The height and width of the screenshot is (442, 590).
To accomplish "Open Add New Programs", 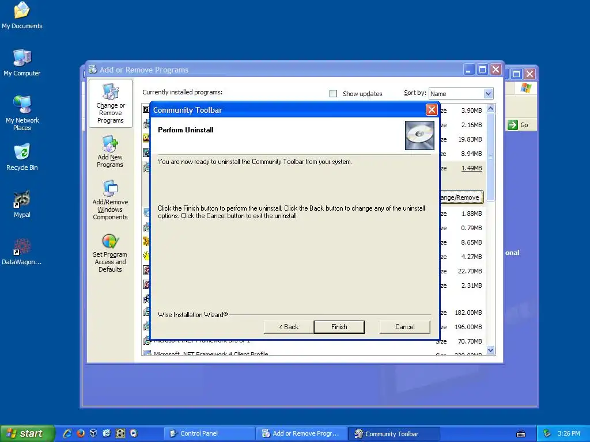I will point(110,152).
